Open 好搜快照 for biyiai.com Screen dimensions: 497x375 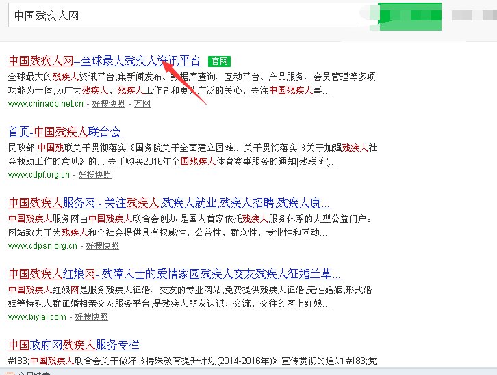click(91, 317)
